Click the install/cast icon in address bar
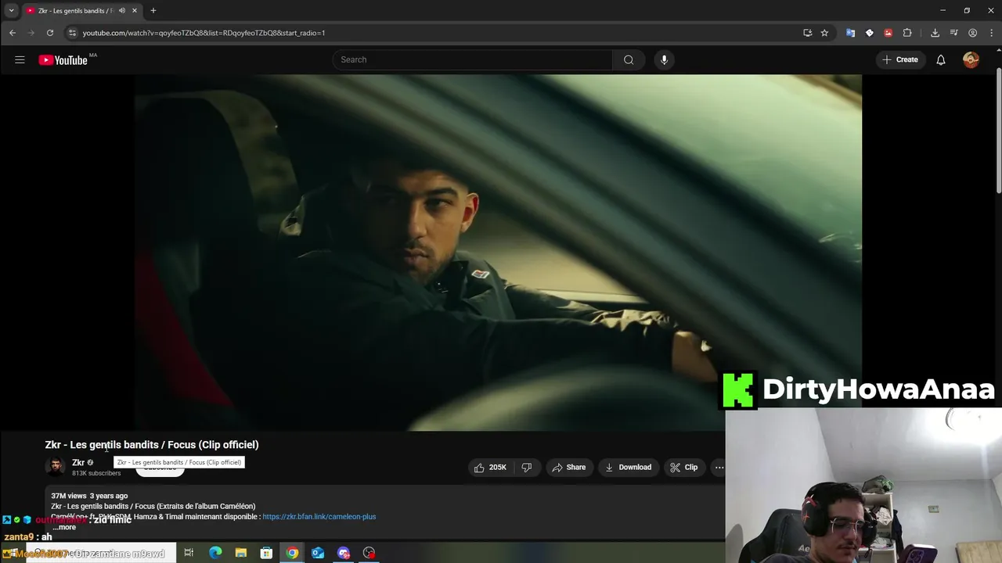 pos(807,33)
